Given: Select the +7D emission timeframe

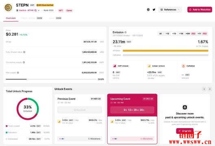Looking at the screenshot, I should point(174,34).
